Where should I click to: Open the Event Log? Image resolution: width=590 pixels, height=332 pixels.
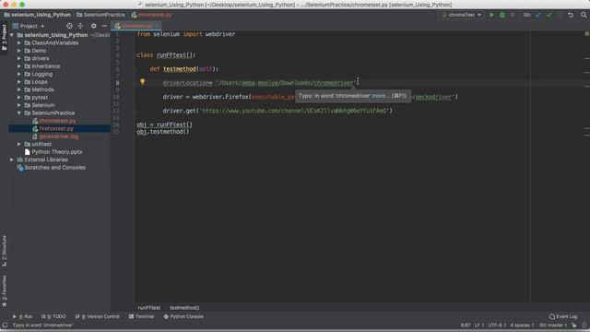(563, 316)
